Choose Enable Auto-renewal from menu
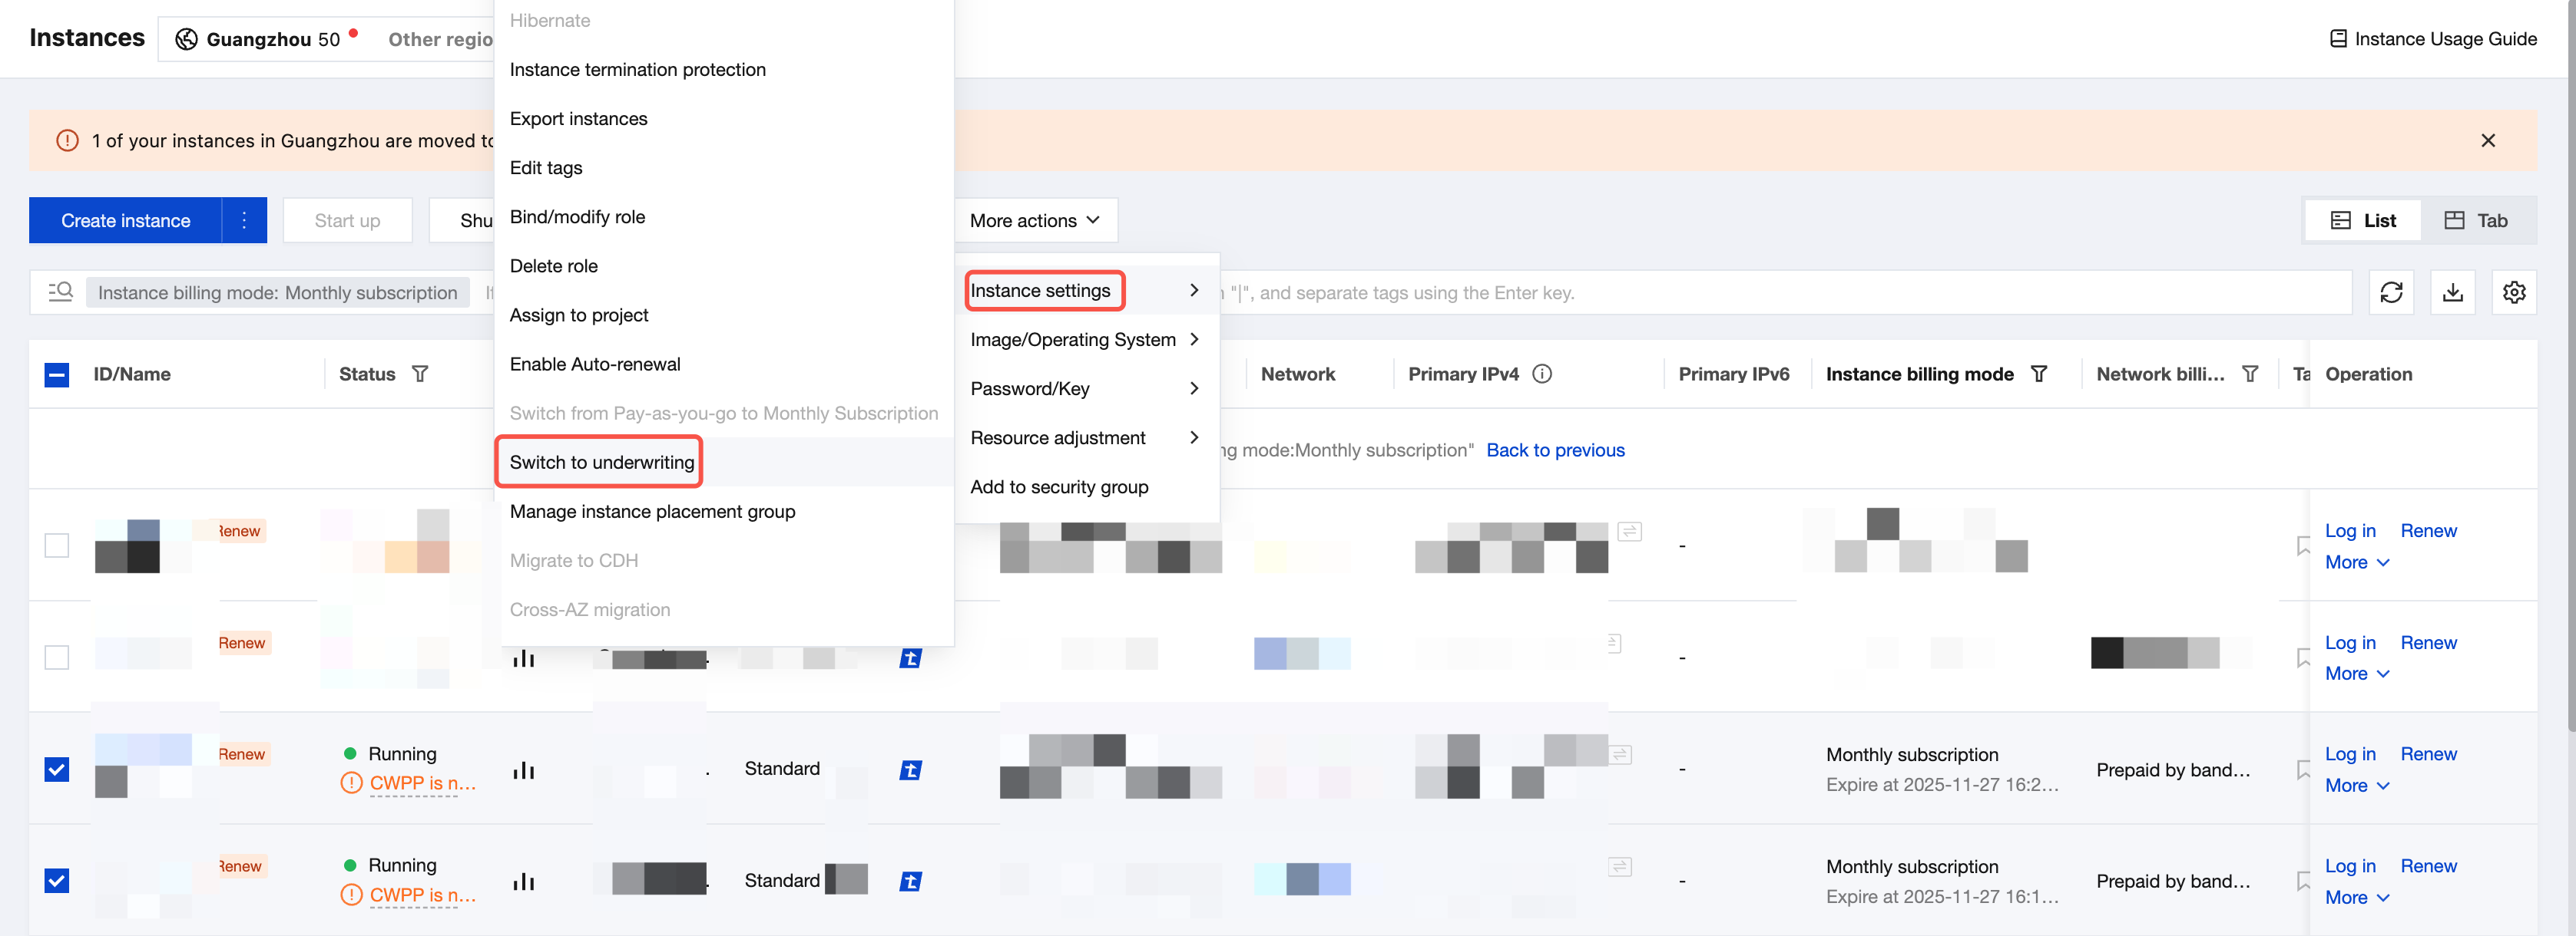 point(594,364)
